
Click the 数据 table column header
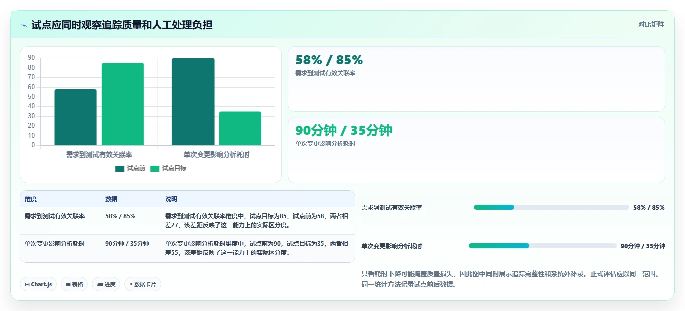[x=111, y=199]
